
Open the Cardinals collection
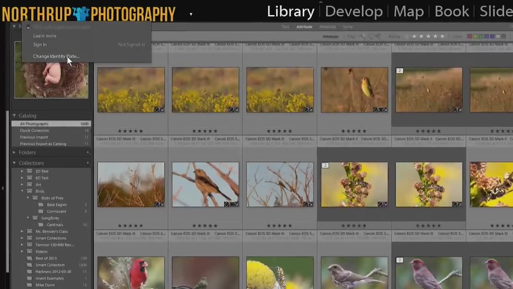(55, 225)
